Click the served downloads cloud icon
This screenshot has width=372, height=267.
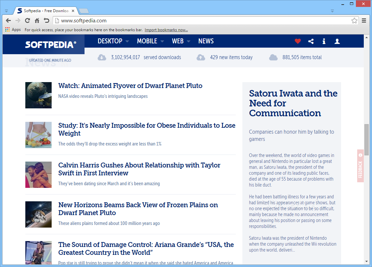(x=102, y=57)
